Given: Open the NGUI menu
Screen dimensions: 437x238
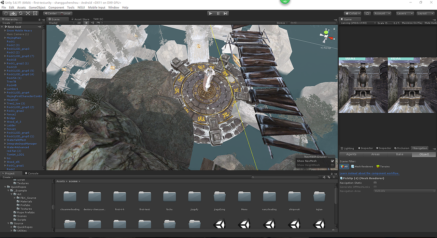Looking at the screenshot, I should (x=81, y=8).
